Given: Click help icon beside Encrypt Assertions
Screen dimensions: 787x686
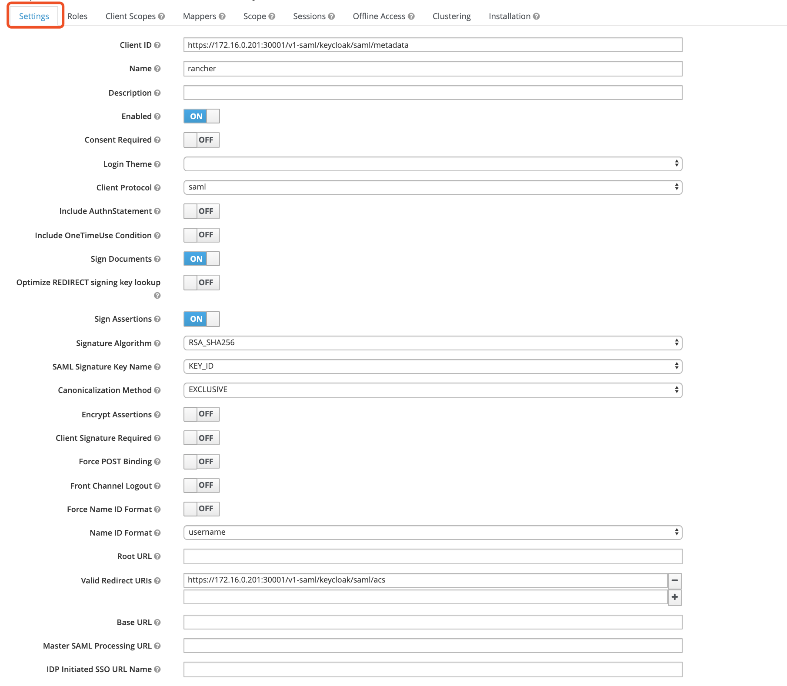Looking at the screenshot, I should click(x=157, y=415).
